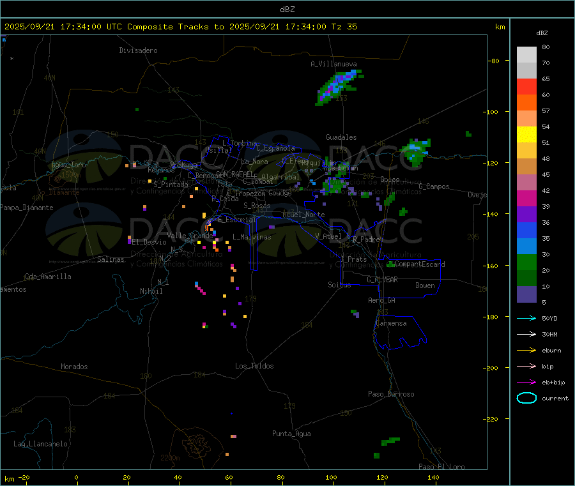Image resolution: width=575 pixels, height=486 pixels.
Task: Click the Valle_Grande map label
Action: click(190, 236)
